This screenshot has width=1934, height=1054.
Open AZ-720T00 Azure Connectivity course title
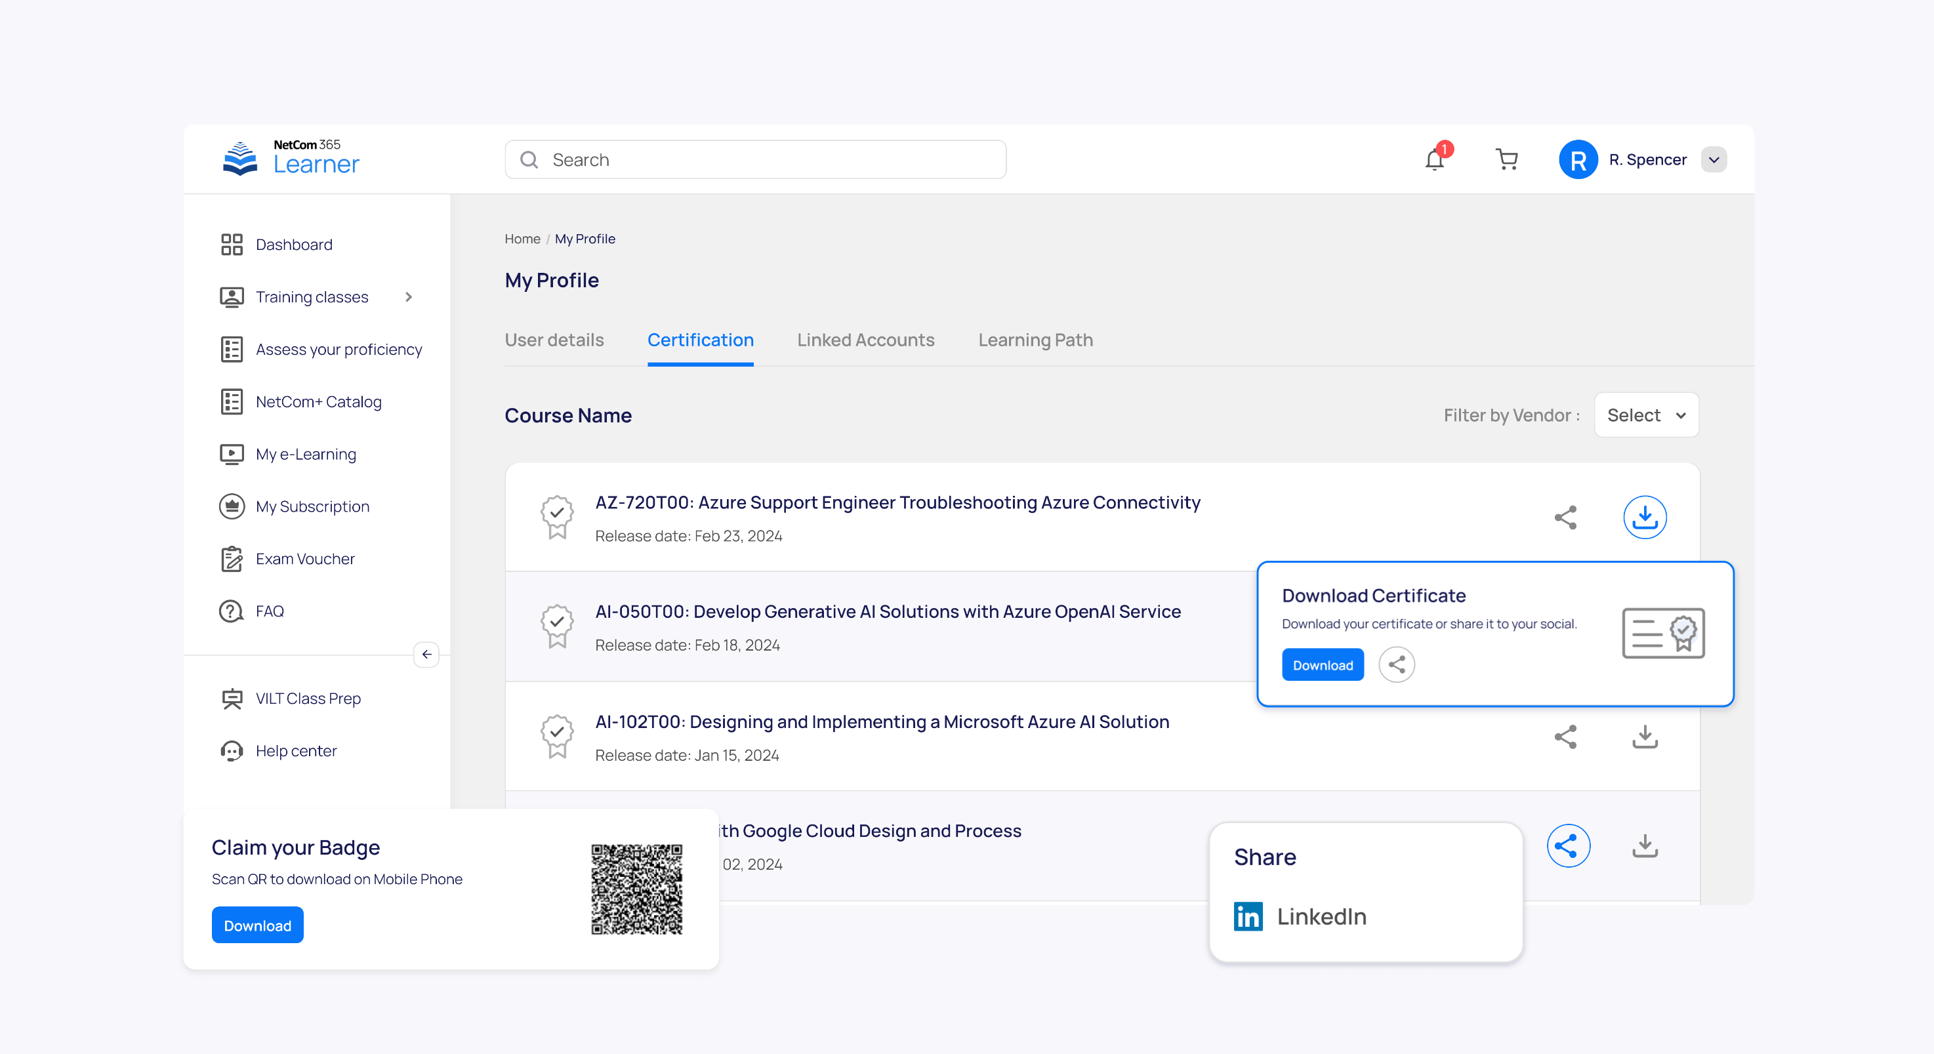pyautogui.click(x=897, y=502)
